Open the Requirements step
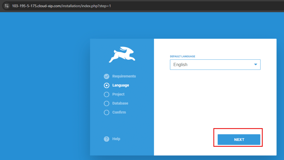Viewport: 284px width, 160px height. tap(124, 76)
